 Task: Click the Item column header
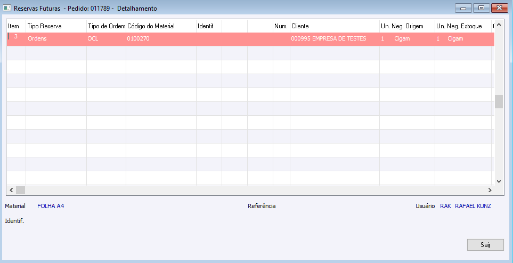tap(17, 26)
